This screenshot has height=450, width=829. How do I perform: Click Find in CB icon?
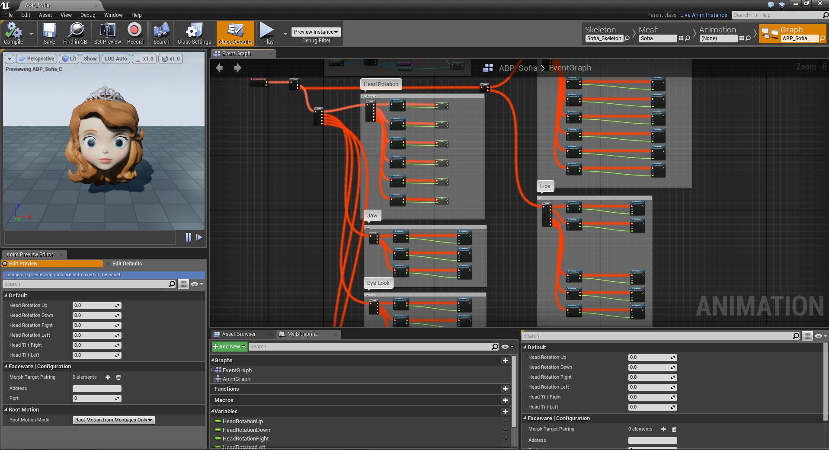[x=75, y=33]
